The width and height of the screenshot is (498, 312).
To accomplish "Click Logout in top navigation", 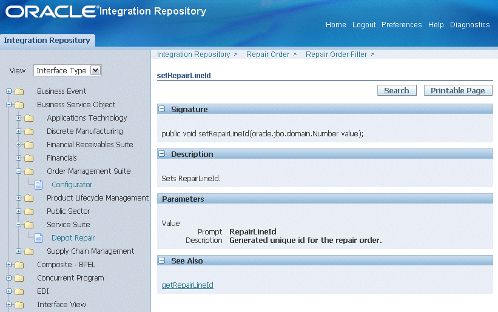I will [364, 25].
